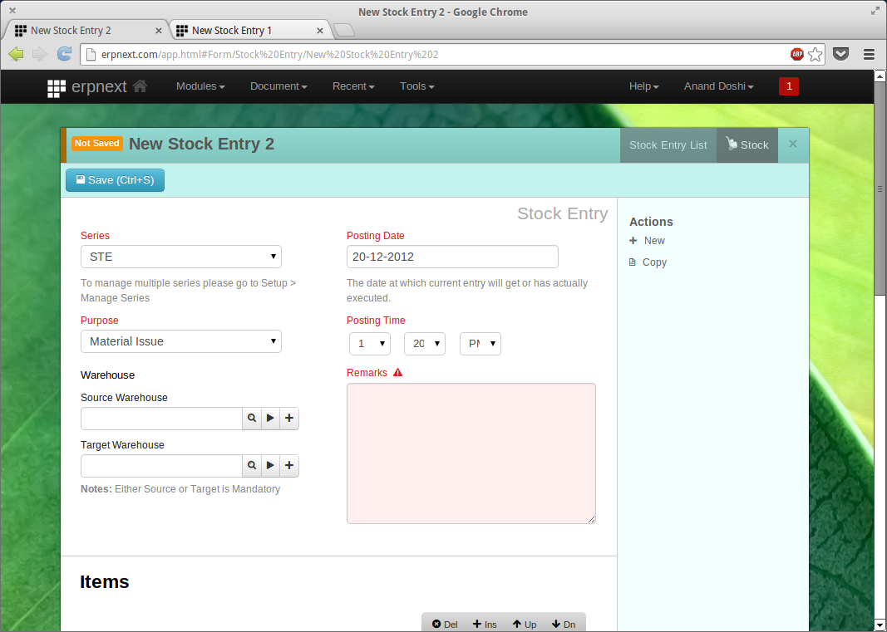The width and height of the screenshot is (887, 632).
Task: Expand the Document menu
Action: click(x=278, y=86)
